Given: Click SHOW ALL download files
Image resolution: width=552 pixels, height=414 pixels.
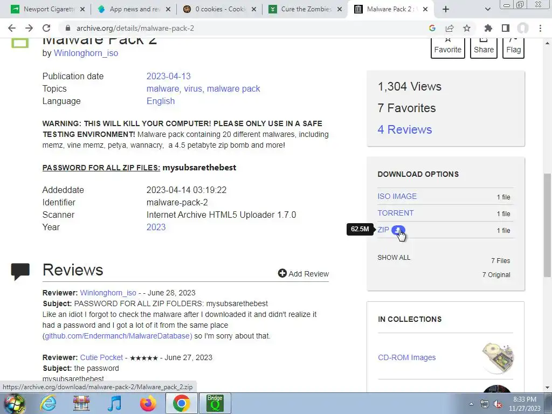Looking at the screenshot, I should coord(394,258).
